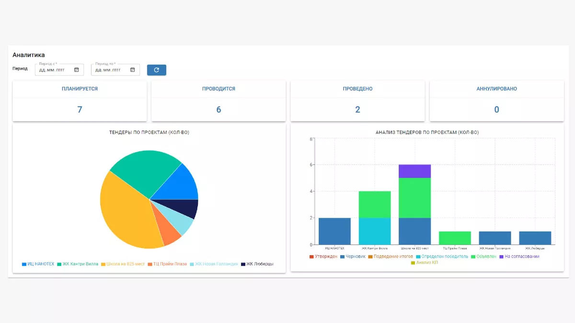This screenshot has width=575, height=323.
Task: Select the orange pie slice for ТЦ Прайм Плаза
Action: coord(165,227)
